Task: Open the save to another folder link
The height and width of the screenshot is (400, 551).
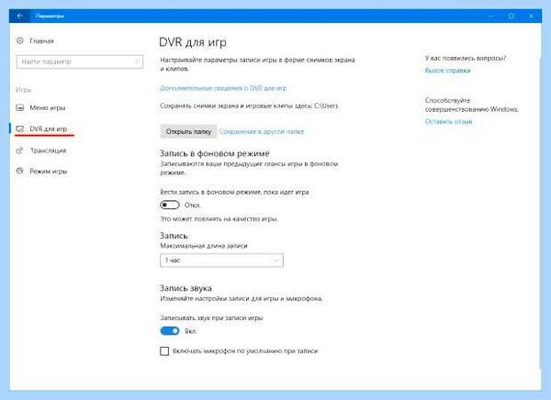Action: tap(262, 132)
